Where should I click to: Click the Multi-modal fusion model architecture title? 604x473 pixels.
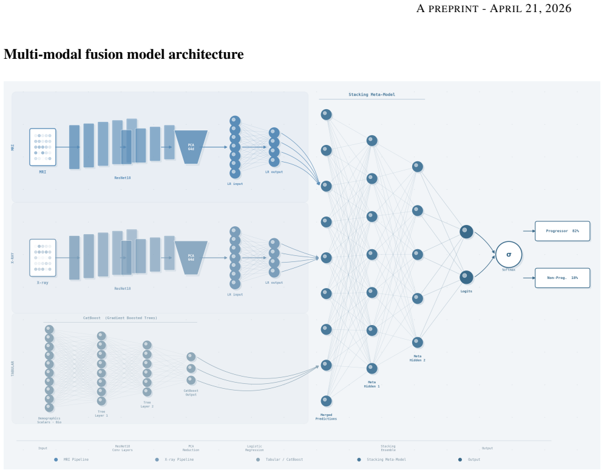coord(124,54)
